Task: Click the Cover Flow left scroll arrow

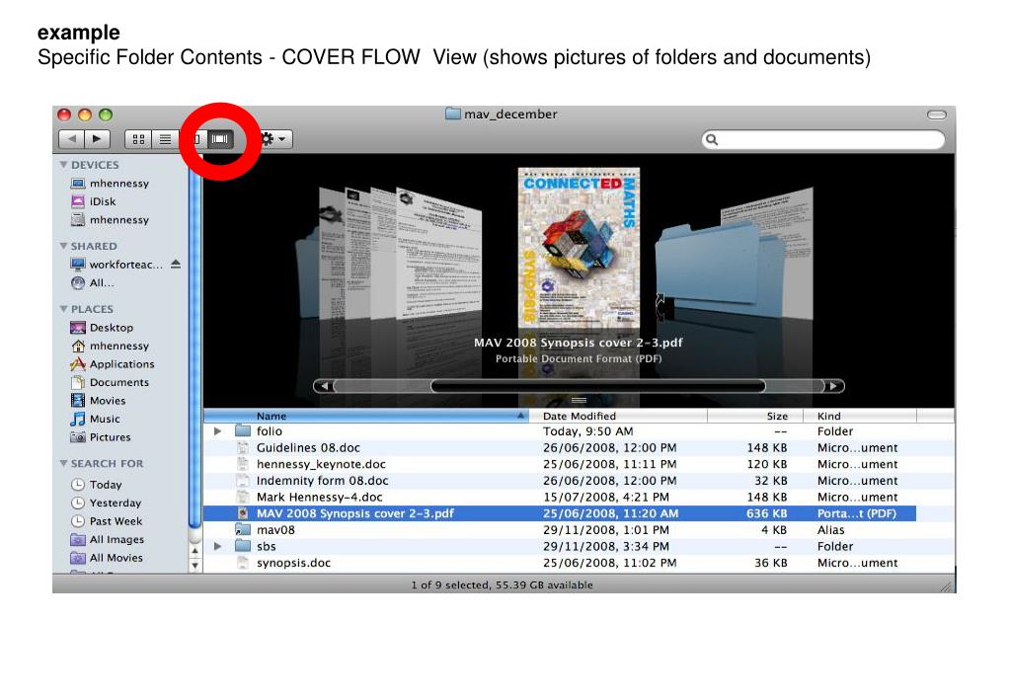Action: pos(325,386)
